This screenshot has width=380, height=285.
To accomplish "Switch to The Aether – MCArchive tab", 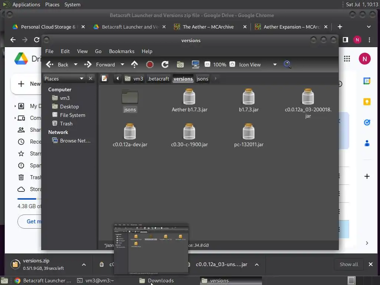I will 208,27.
